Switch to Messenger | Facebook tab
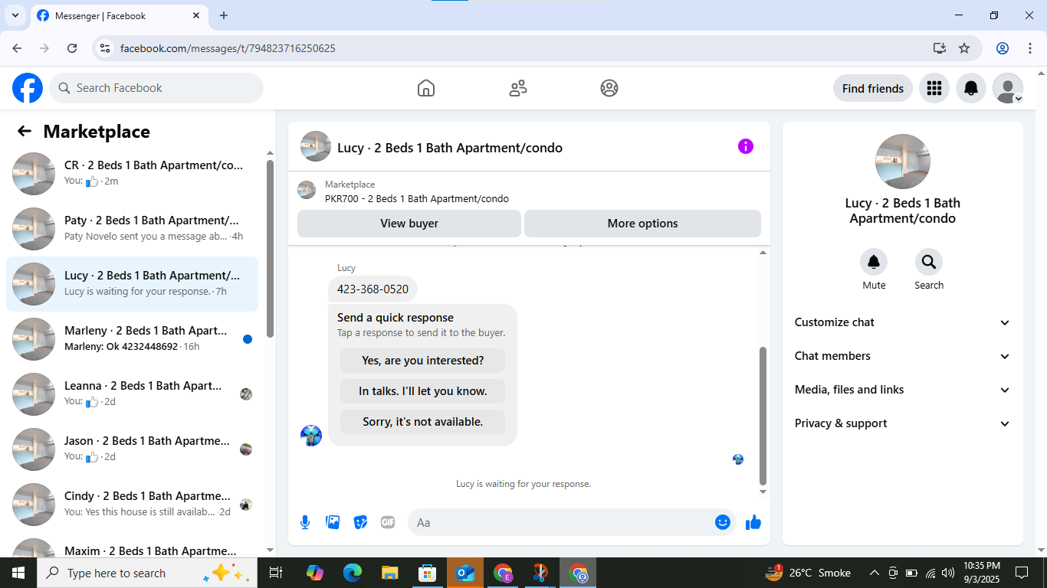The height and width of the screenshot is (588, 1047). (x=119, y=15)
